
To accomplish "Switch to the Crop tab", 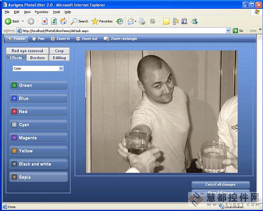I will click(60, 51).
